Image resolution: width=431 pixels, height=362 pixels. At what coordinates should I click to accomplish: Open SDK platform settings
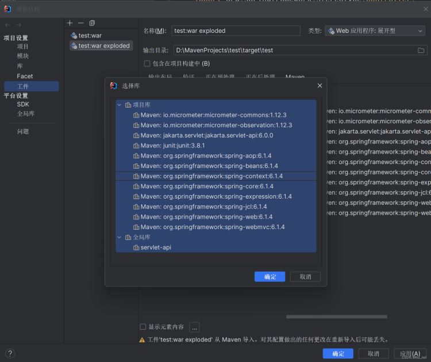coord(23,104)
